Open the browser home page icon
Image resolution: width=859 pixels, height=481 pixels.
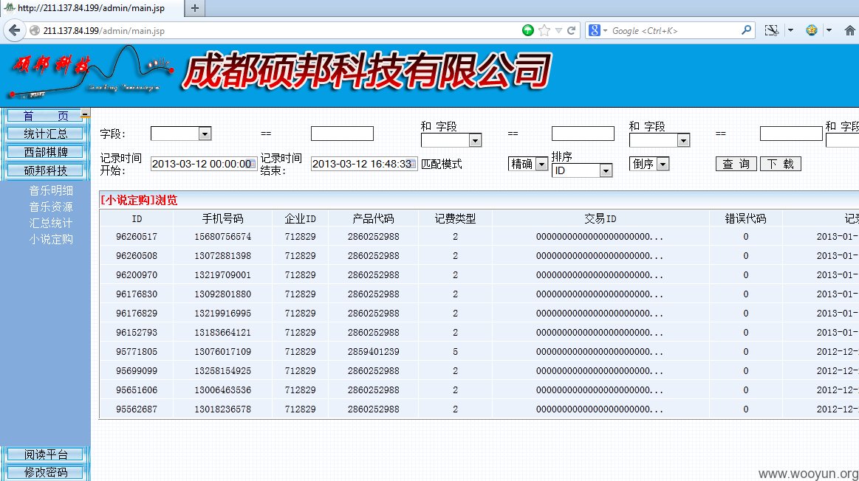849,31
